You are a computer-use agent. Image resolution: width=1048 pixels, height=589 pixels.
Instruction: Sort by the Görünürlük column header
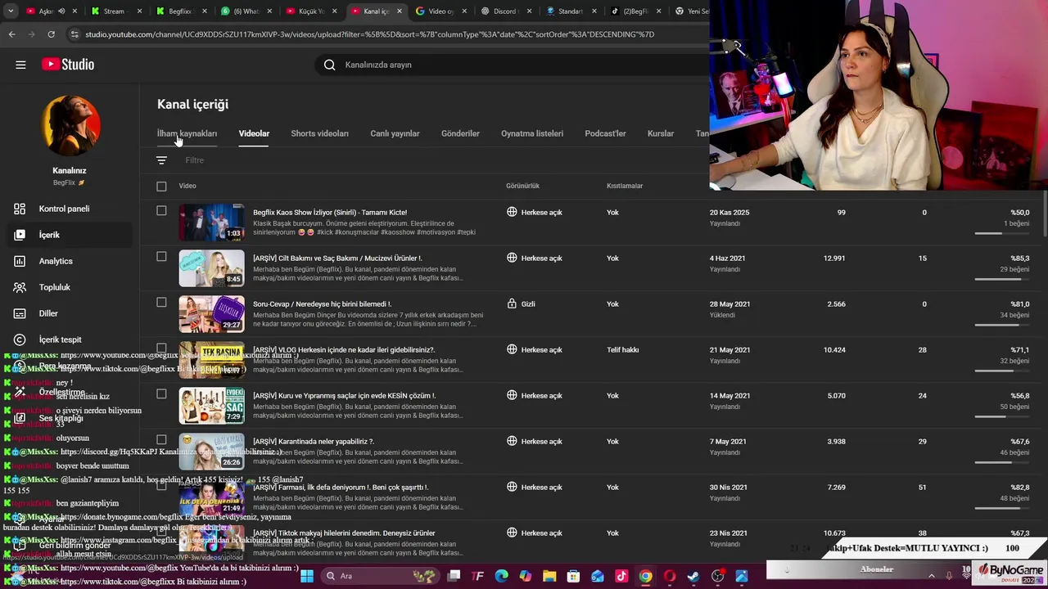tap(522, 186)
